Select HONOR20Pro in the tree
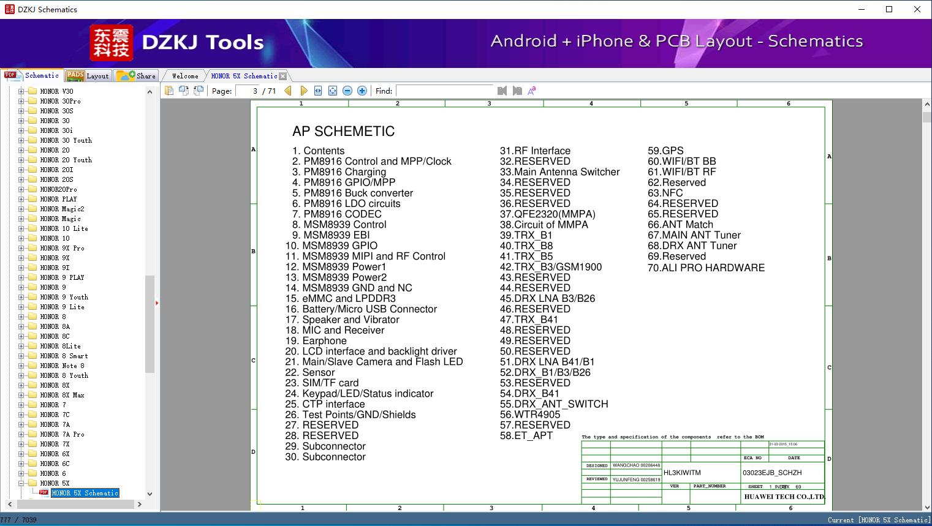 (x=59, y=189)
